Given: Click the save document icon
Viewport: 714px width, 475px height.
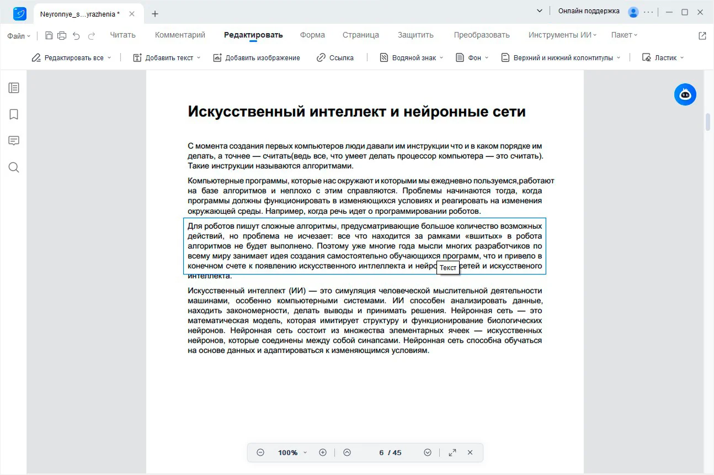Looking at the screenshot, I should 49,35.
